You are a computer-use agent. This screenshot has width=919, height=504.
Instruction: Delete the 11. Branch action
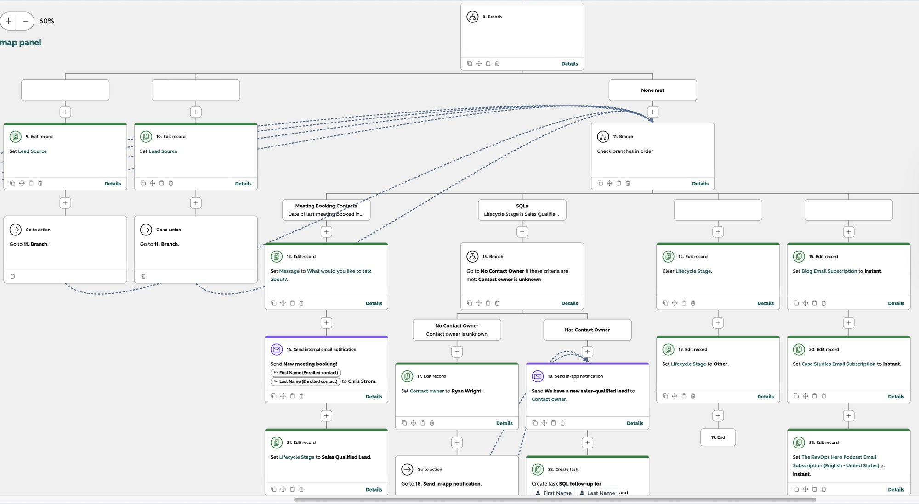coord(628,183)
